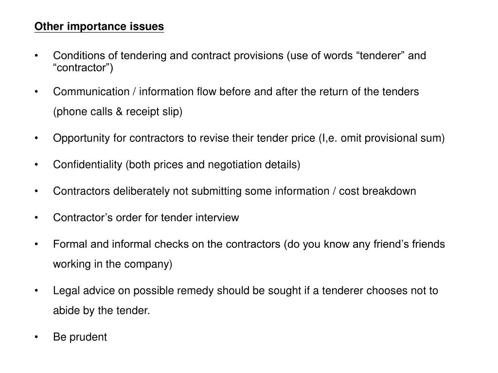Click the bullet point before 'Be prudent'
The image size is (498, 373).
36,337
